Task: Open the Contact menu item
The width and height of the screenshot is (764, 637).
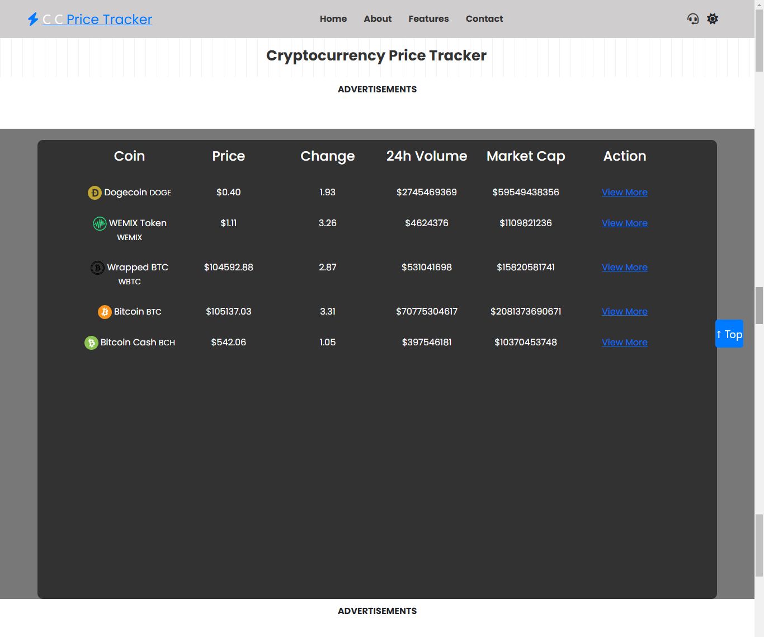Action: pos(484,18)
